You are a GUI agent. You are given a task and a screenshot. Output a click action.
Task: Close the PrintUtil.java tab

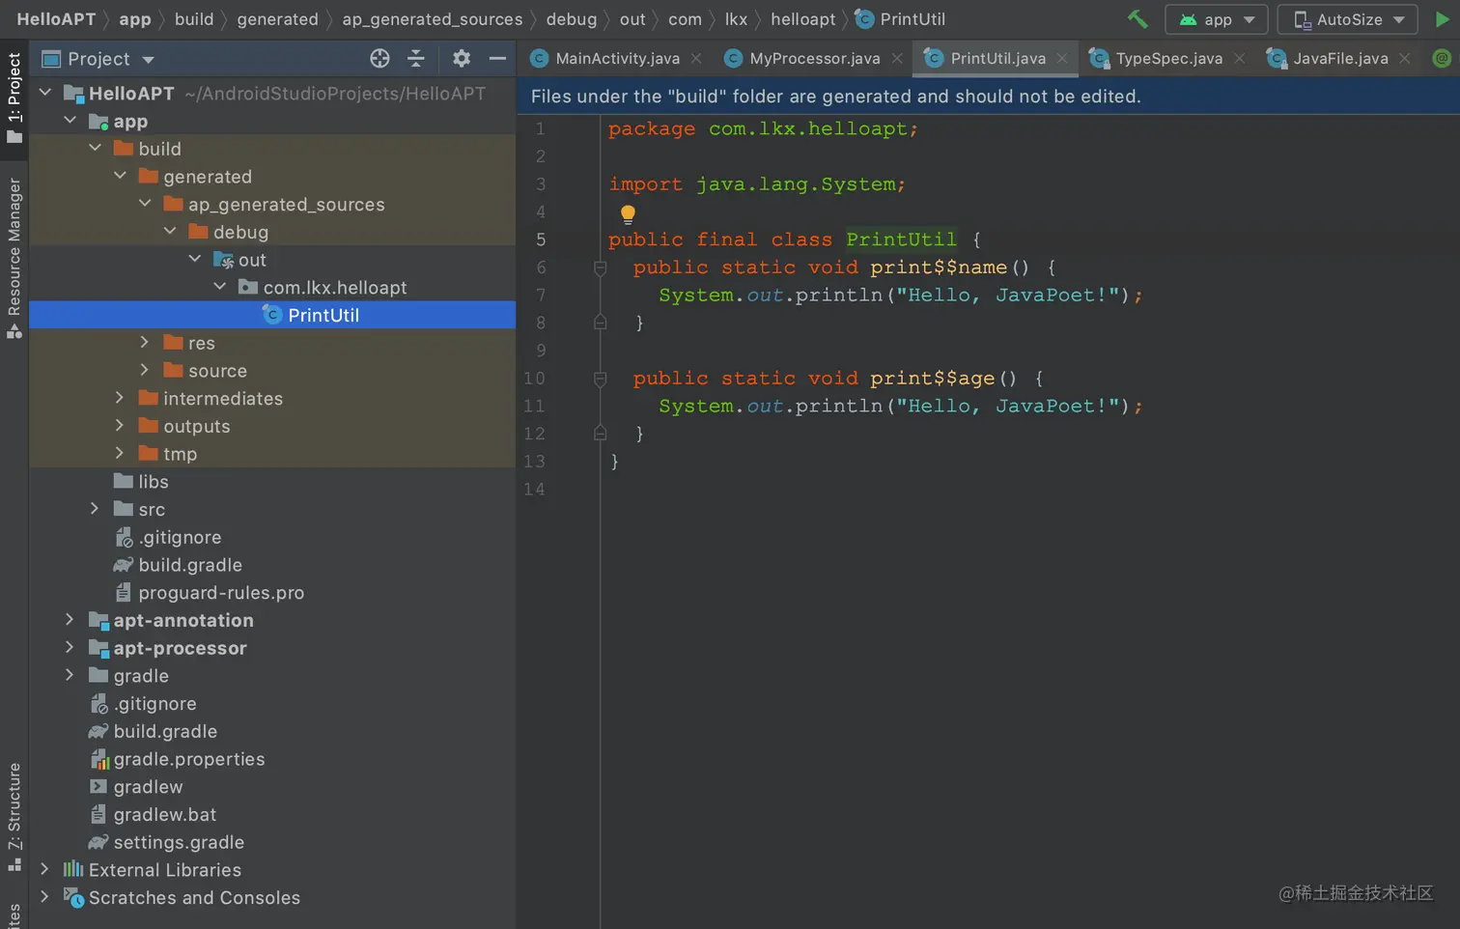coord(1062,59)
